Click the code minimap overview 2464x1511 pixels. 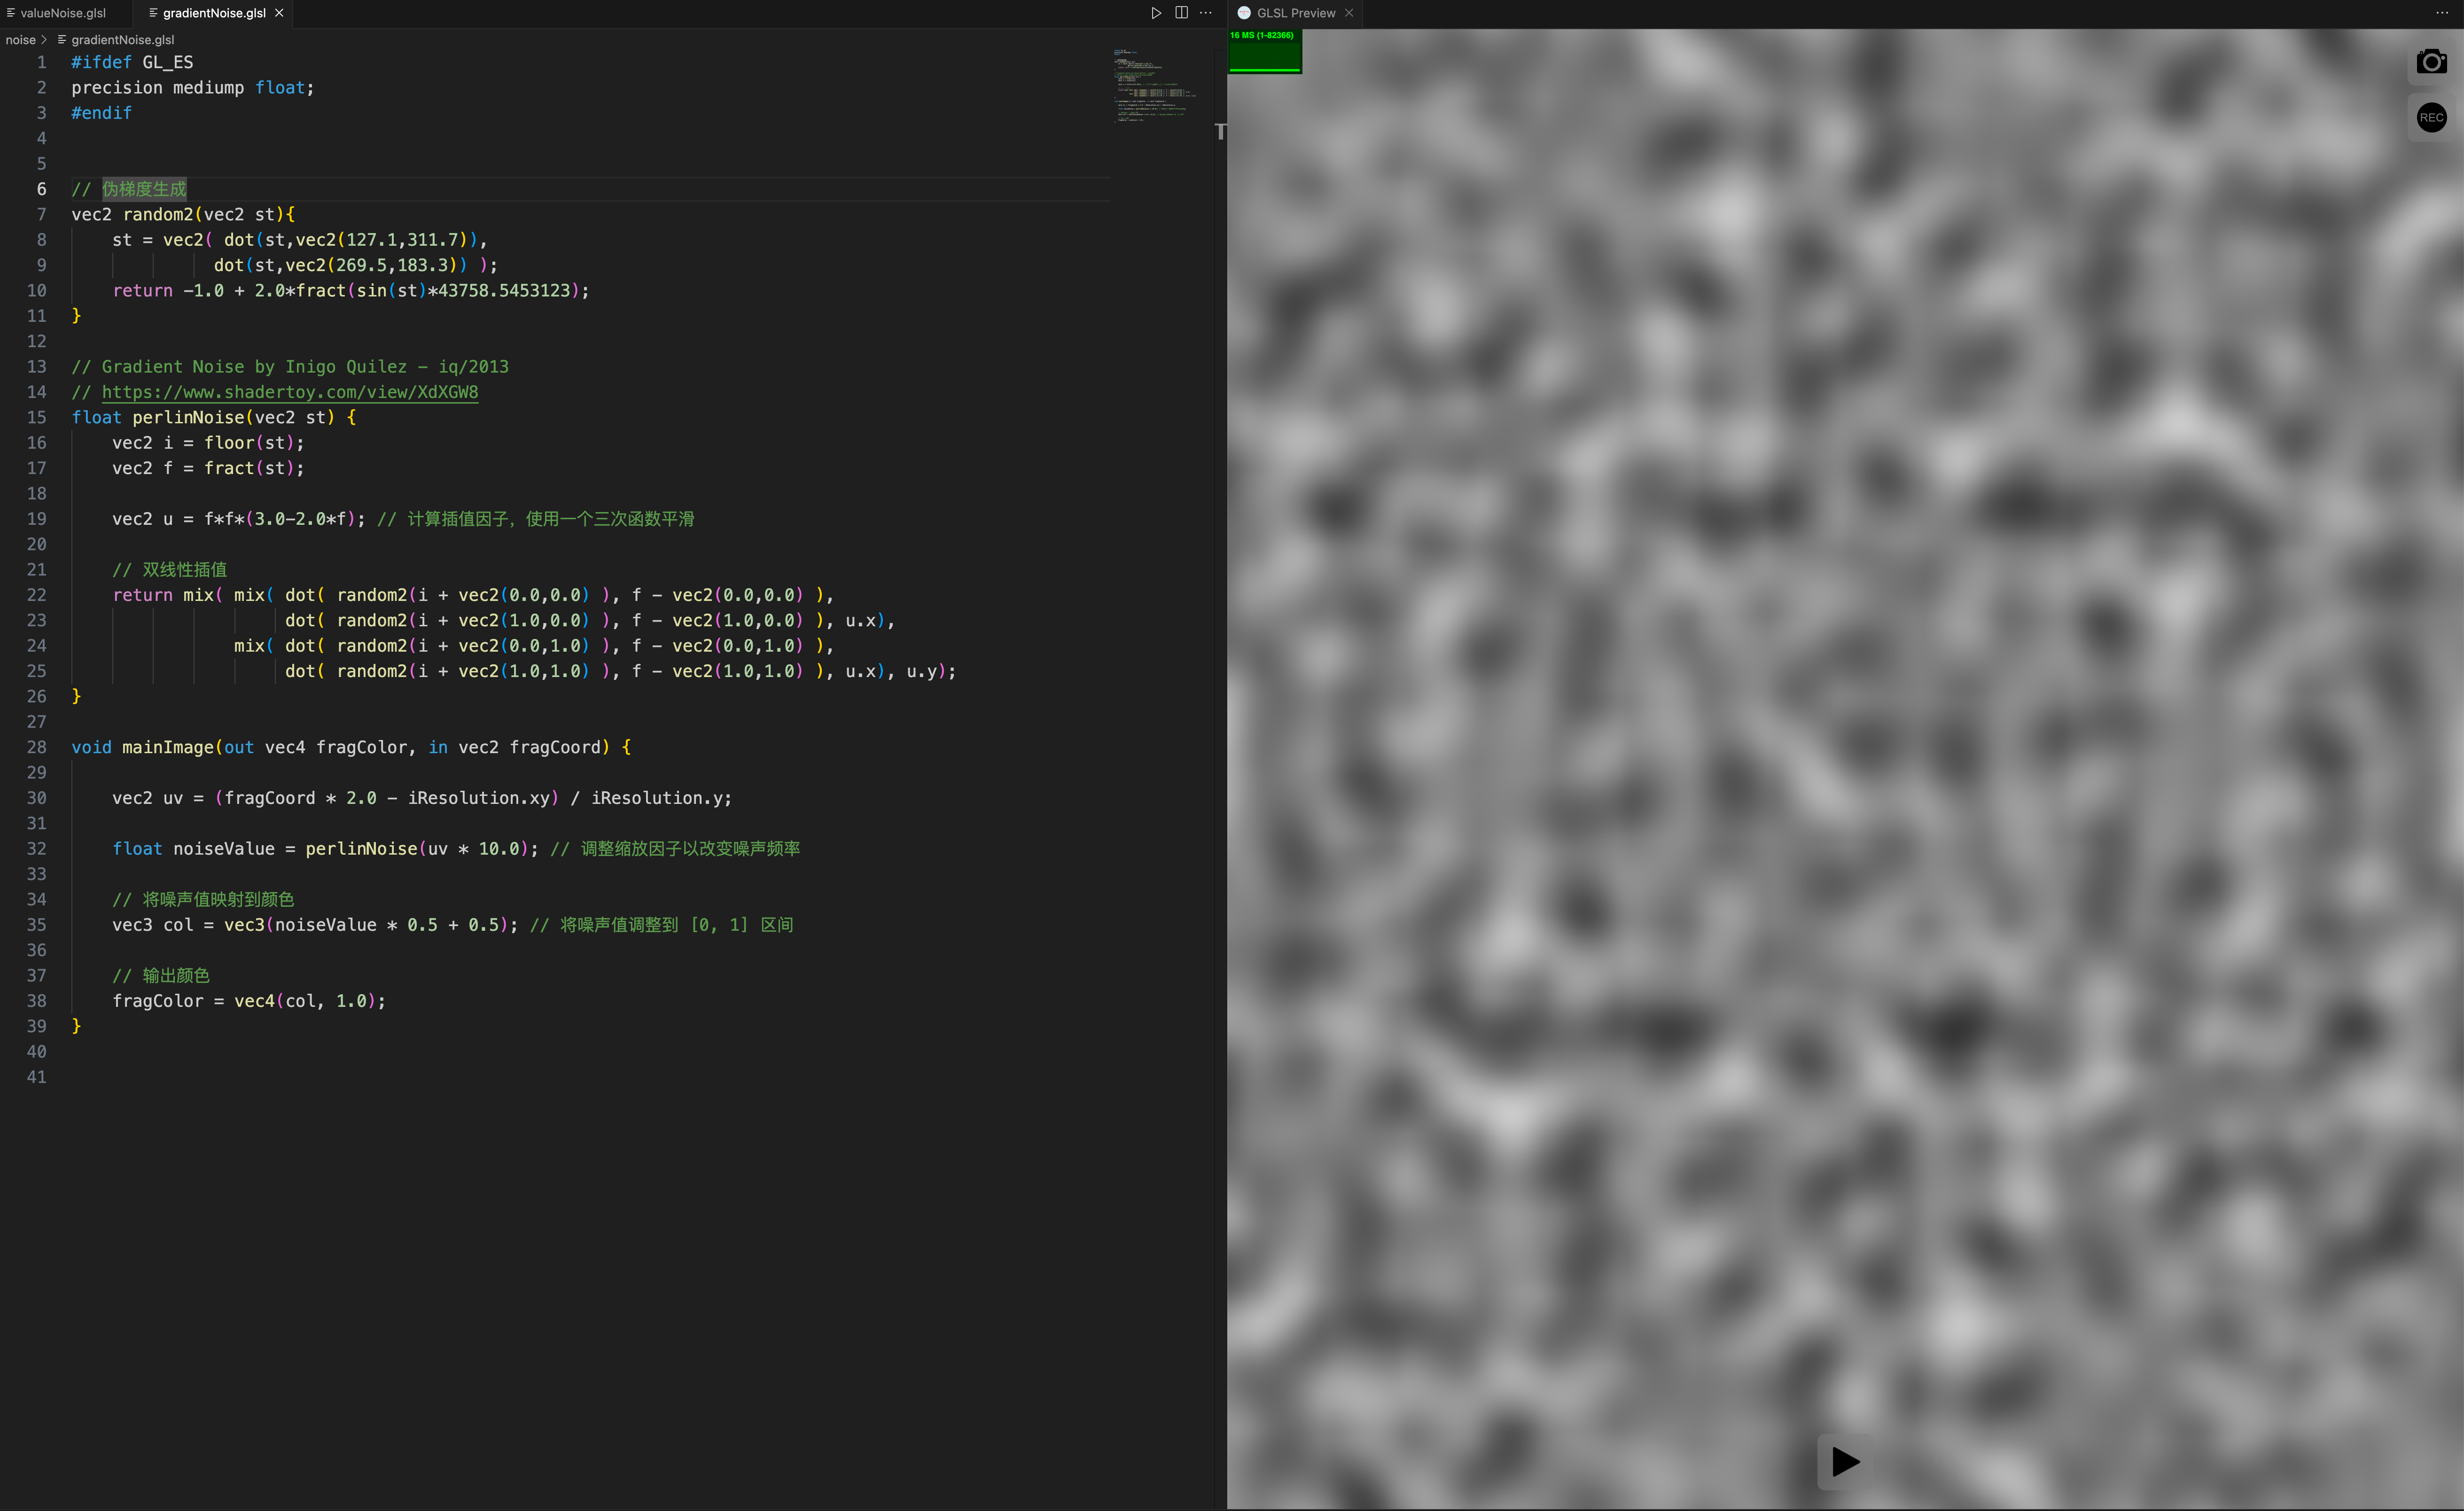(x=1155, y=85)
